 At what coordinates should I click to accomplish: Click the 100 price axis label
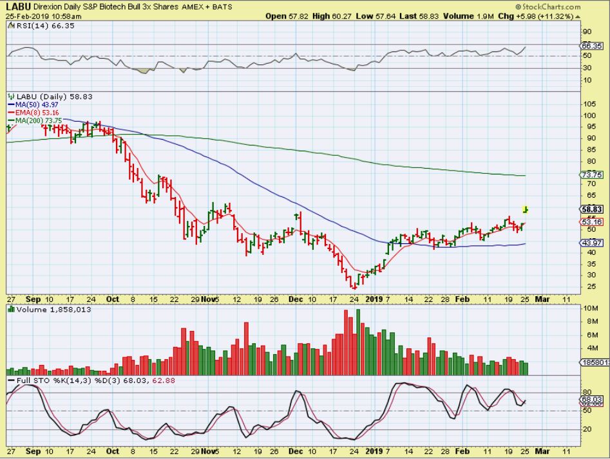coord(589,115)
